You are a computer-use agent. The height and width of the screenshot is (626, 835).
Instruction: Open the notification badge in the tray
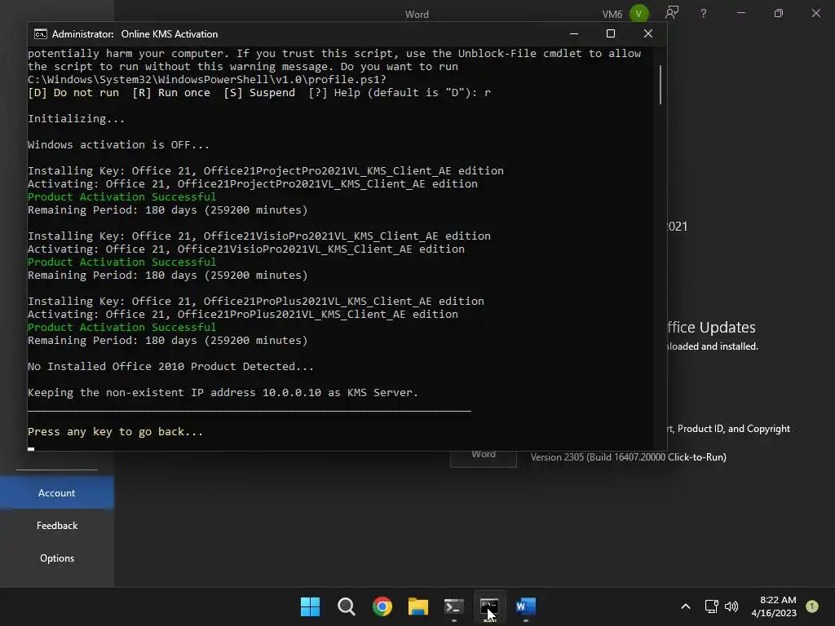click(812, 606)
